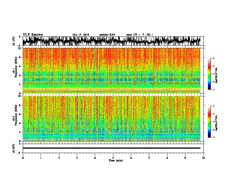Select the "start UT = 7 : 50: 1" label
Image resolution: width=229 pixels, height=177 pixels.
pyautogui.click(x=140, y=35)
